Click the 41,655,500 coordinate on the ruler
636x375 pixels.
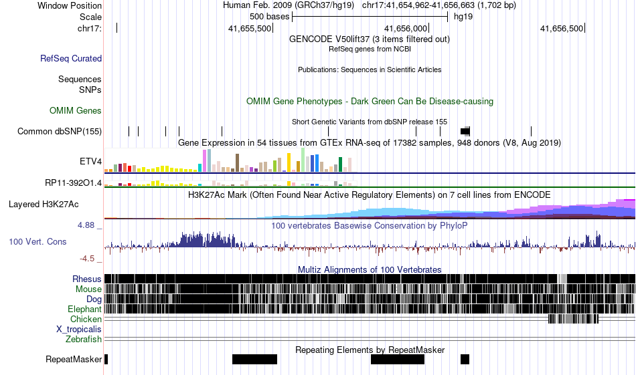click(250, 28)
